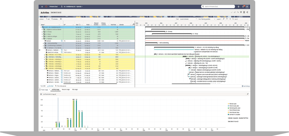Click the Period Actual Labor color swatch
The width and height of the screenshot is (289, 136).
[x=229, y=106]
